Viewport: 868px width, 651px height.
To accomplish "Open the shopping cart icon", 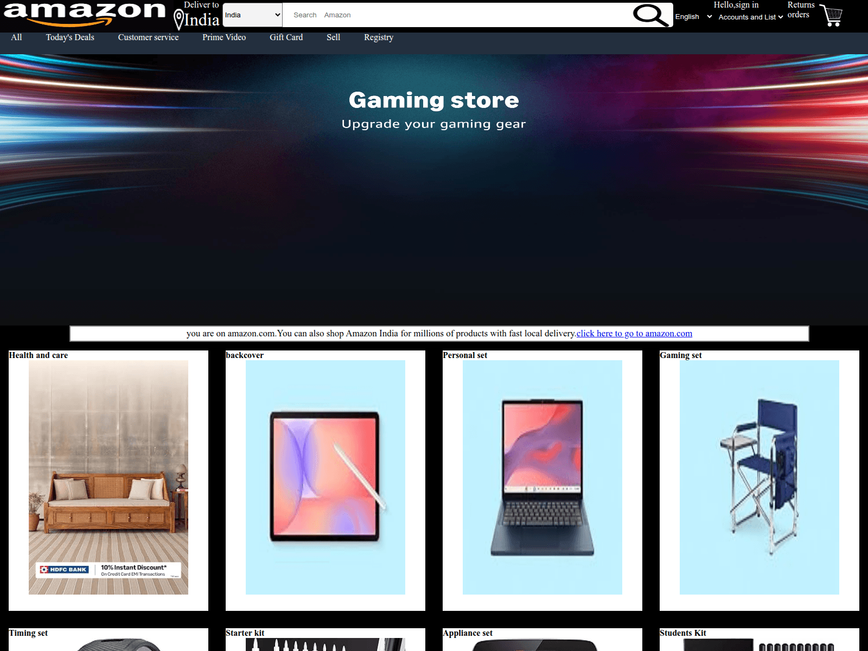I will pyautogui.click(x=831, y=16).
